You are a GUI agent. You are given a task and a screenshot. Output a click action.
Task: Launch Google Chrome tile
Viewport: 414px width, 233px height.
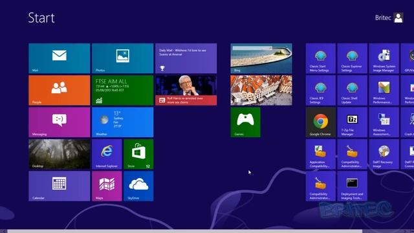point(321,122)
